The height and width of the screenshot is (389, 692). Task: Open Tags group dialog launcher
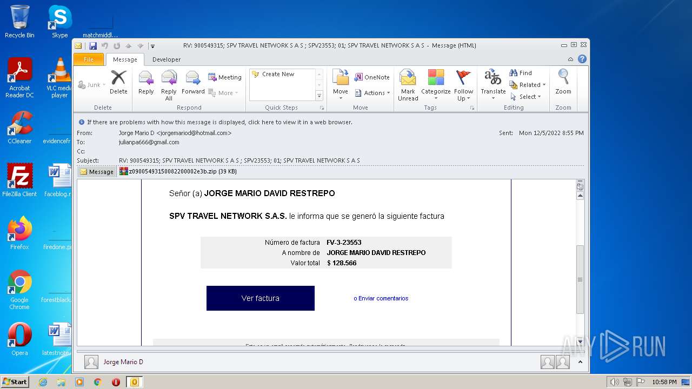pyautogui.click(x=472, y=108)
